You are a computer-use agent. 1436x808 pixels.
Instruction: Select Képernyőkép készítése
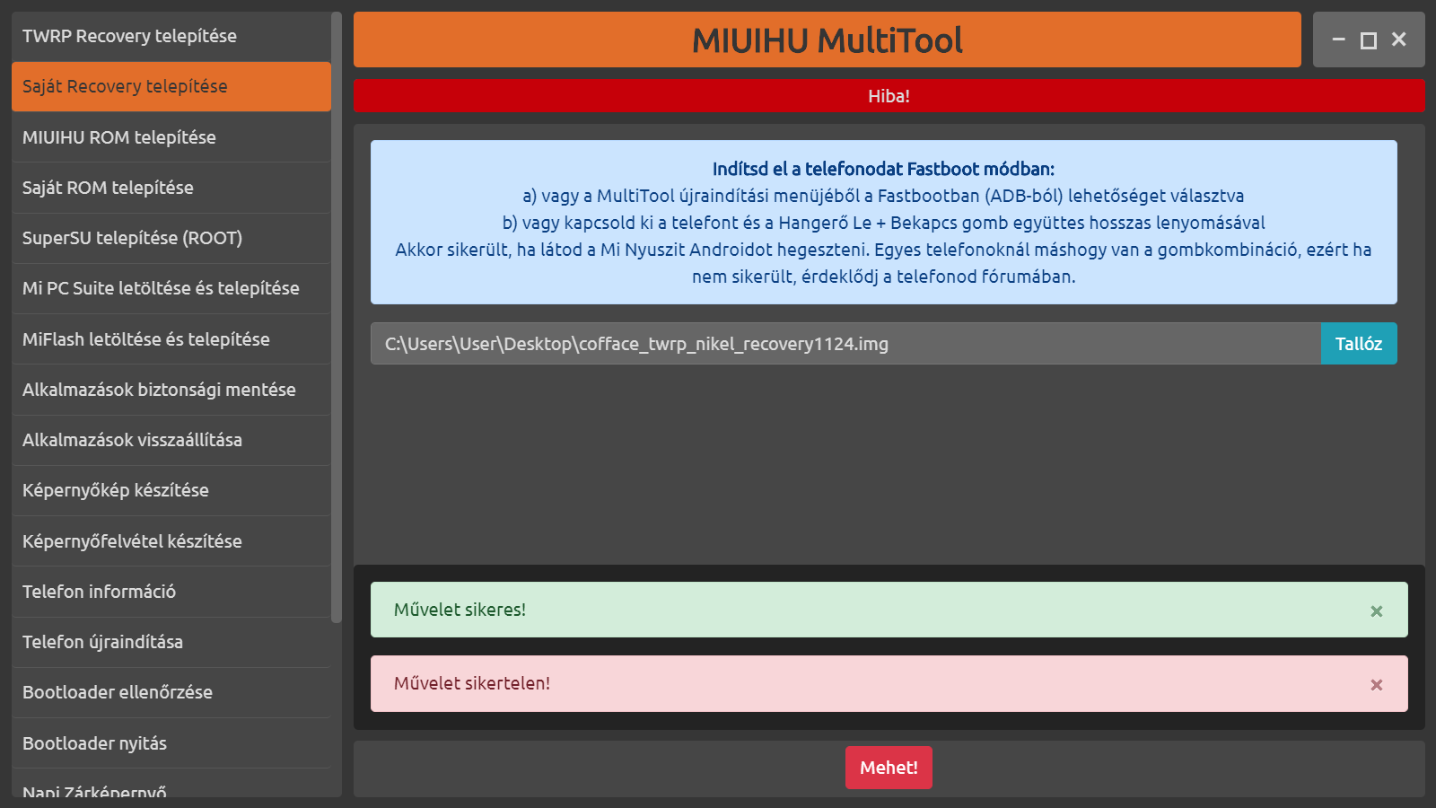171,490
